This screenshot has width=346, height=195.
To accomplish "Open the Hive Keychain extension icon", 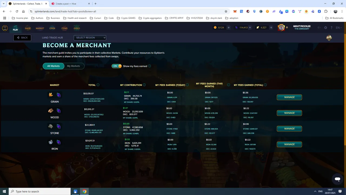I will pos(248,11).
